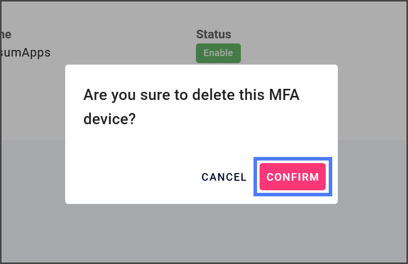Click the green Enable status badge

coord(218,53)
